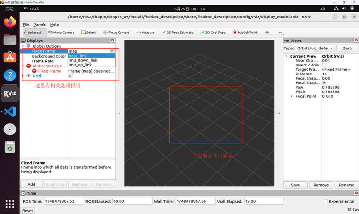Open the Panels menu

pyautogui.click(x=40, y=25)
